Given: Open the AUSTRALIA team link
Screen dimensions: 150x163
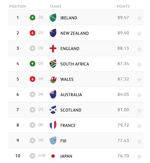Looking at the screenshot, I should (71, 95).
